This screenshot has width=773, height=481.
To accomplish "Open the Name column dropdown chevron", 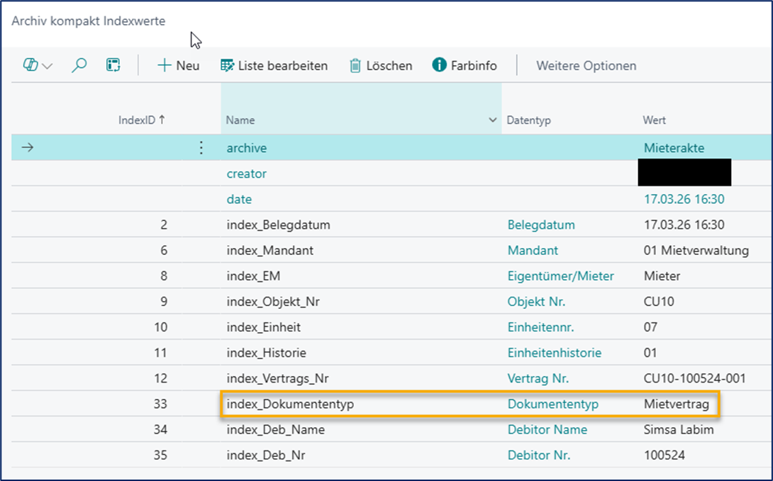I will (x=492, y=120).
